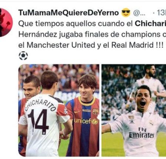Viewport: 166px width, 159px height.
Task: Click the Fly Emirates sponsor text
Action: [142, 133]
